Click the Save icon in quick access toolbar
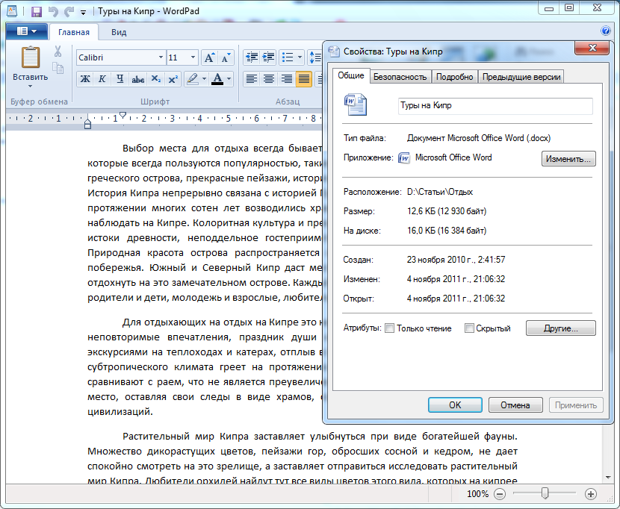This screenshot has width=620, height=509. tap(36, 12)
